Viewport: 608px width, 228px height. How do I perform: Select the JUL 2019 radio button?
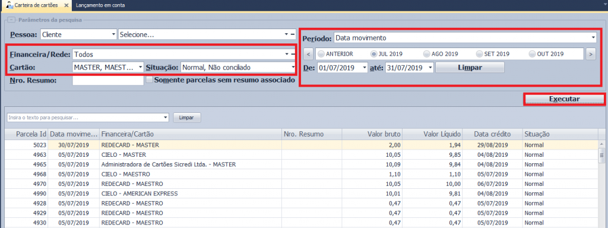pyautogui.click(x=374, y=54)
